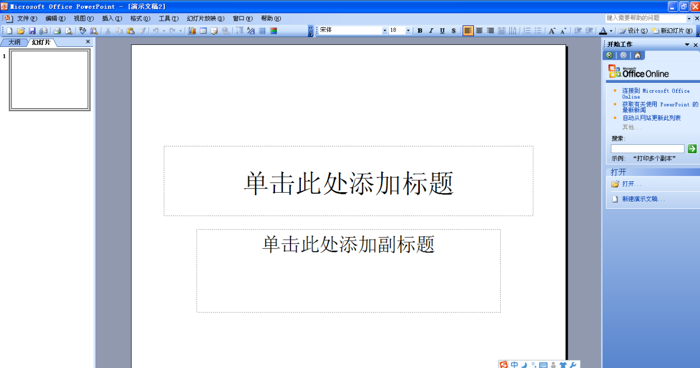
Task: Toggle Align Right
Action: pyautogui.click(x=490, y=31)
